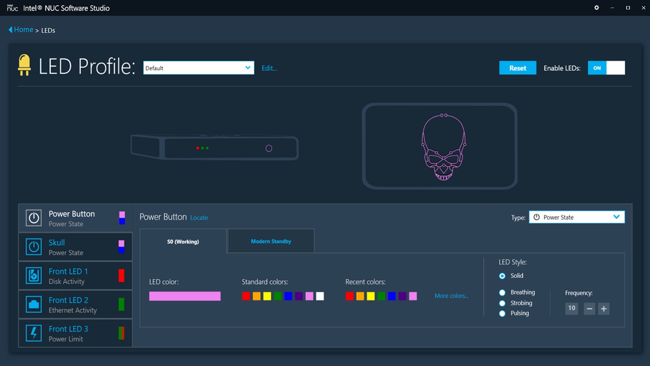Select the S0 (Working) tab
The image size is (650, 366).
(x=183, y=241)
